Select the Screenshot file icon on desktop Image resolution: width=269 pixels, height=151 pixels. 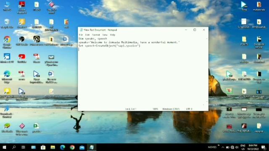tap(244, 23)
